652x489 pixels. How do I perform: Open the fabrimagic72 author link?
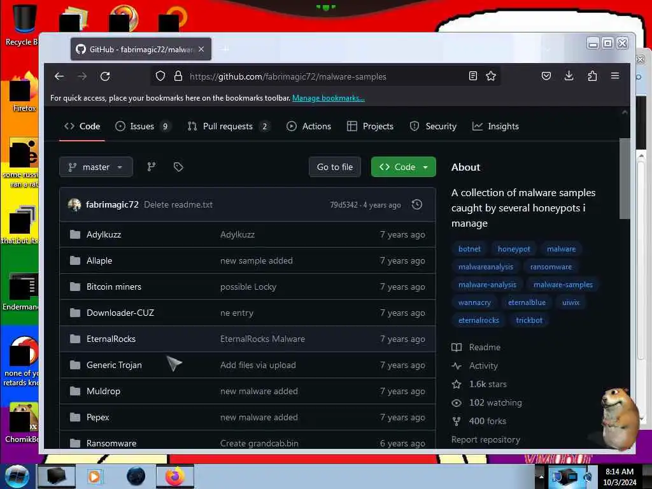point(112,204)
